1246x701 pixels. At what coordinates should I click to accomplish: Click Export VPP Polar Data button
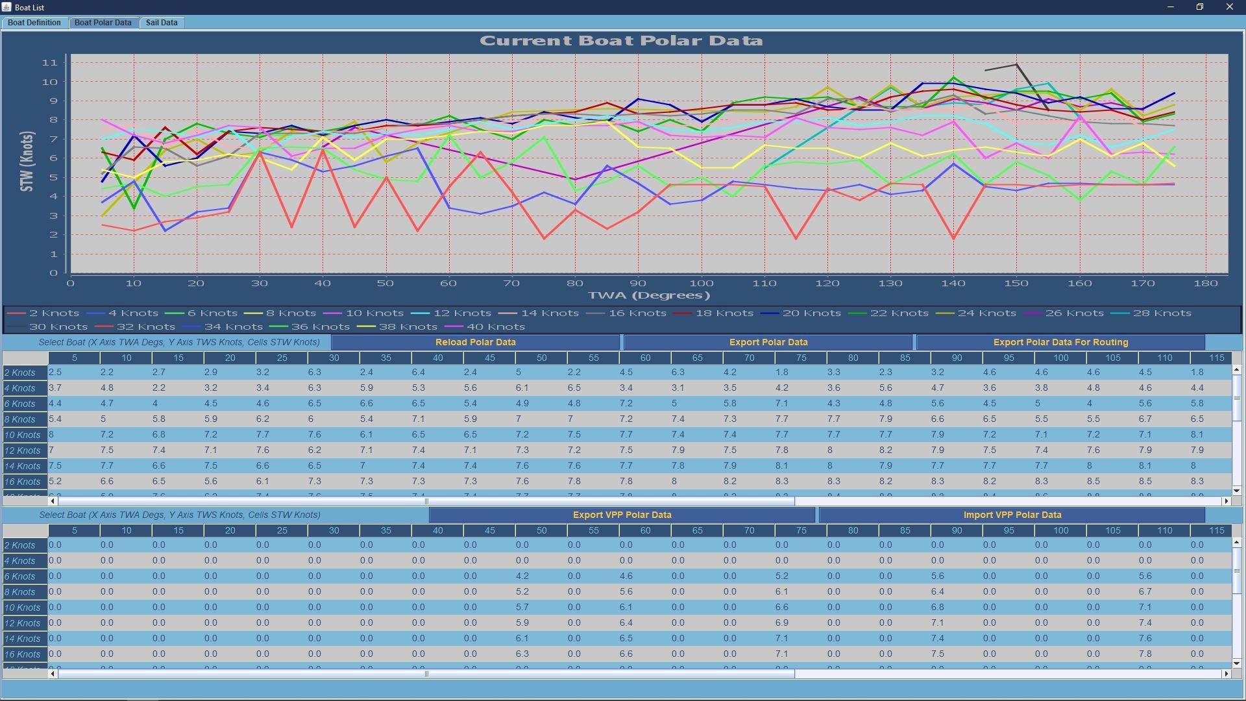(622, 515)
